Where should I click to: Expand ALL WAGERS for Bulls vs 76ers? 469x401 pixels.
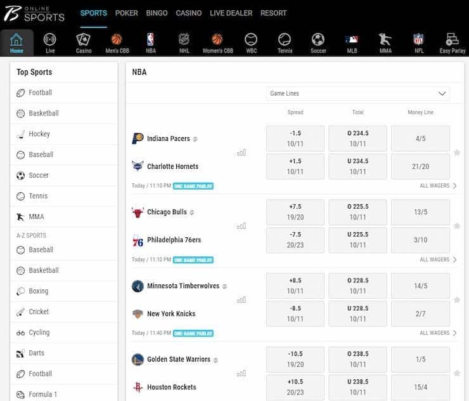point(438,260)
